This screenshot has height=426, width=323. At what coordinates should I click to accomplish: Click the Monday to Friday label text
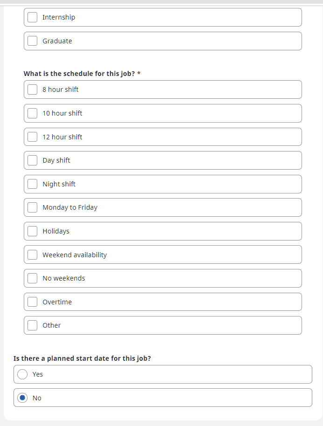[x=70, y=207]
